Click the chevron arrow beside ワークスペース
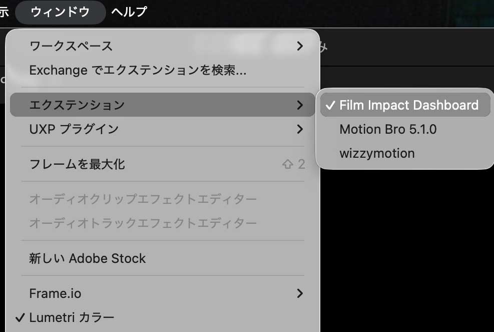 pyautogui.click(x=299, y=46)
